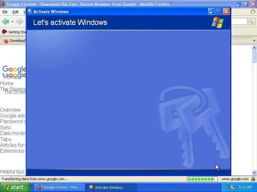The width and height of the screenshot is (257, 192).
Task: Open the list-all-tabs dropdown arrow
Action: point(254,40)
